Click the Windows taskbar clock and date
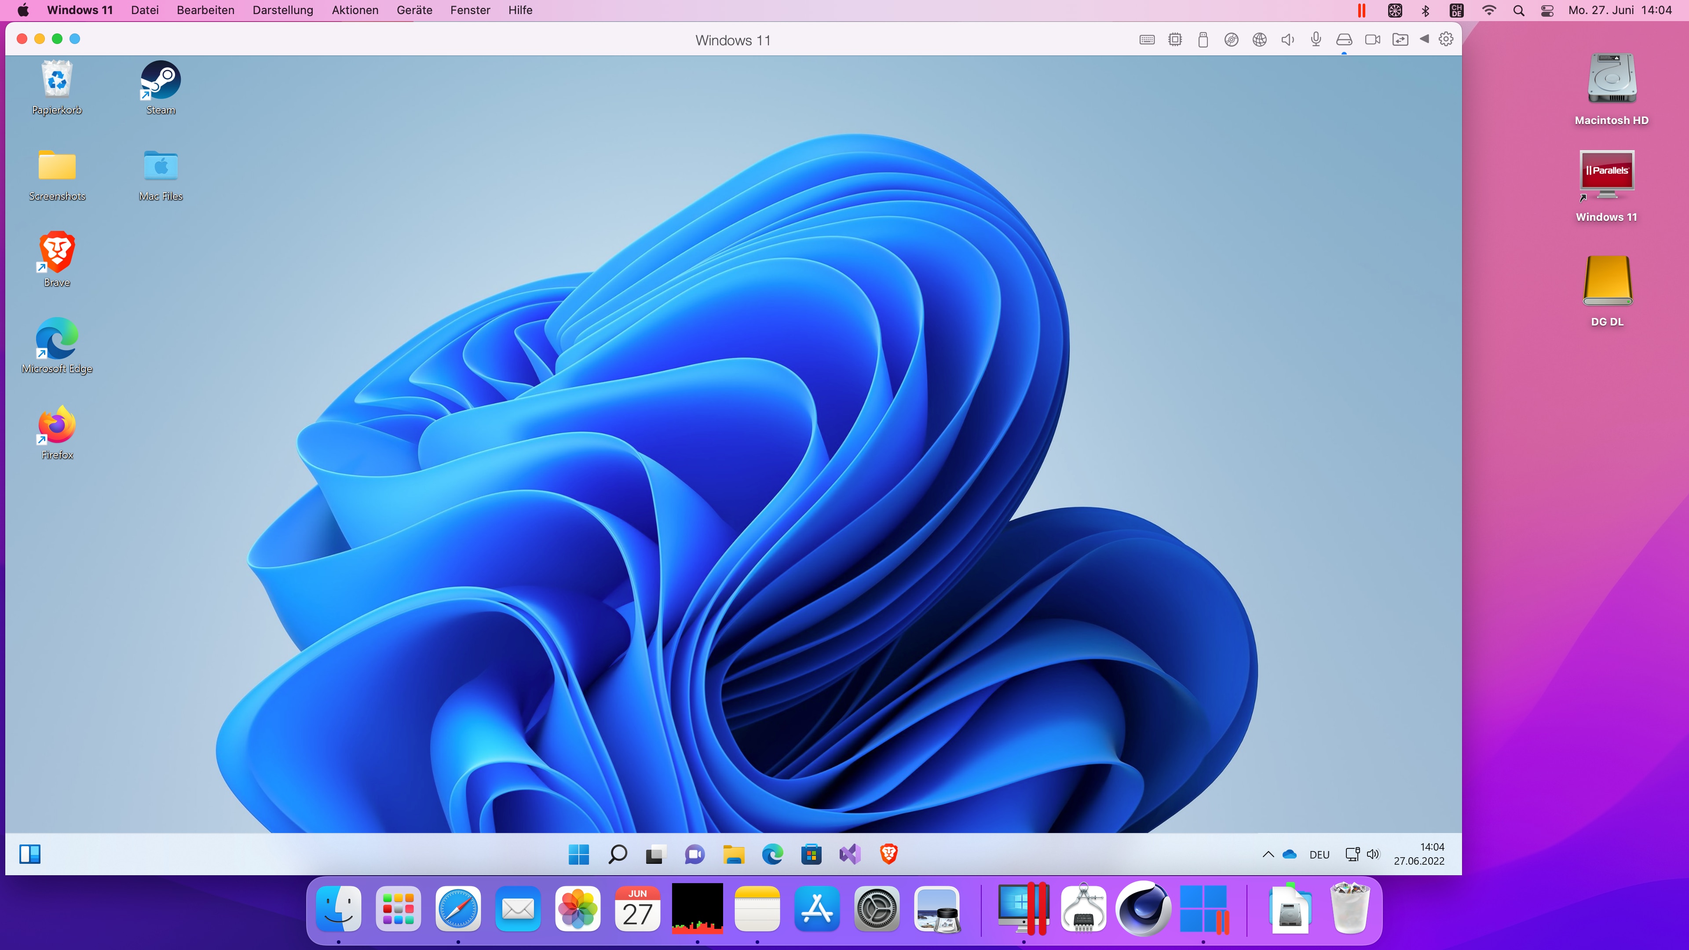Screen dimensions: 1689x950 tap(1419, 854)
